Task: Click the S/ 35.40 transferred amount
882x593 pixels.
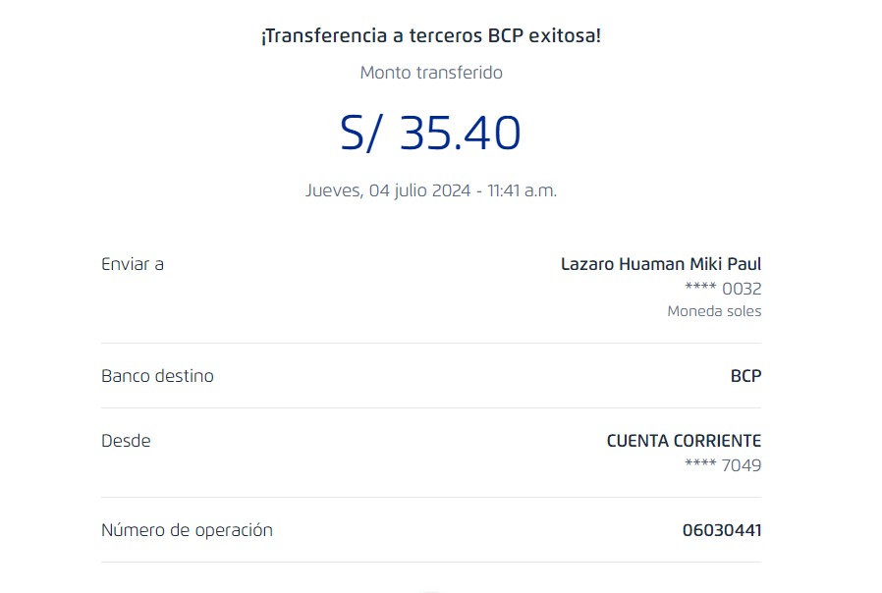Action: [430, 133]
